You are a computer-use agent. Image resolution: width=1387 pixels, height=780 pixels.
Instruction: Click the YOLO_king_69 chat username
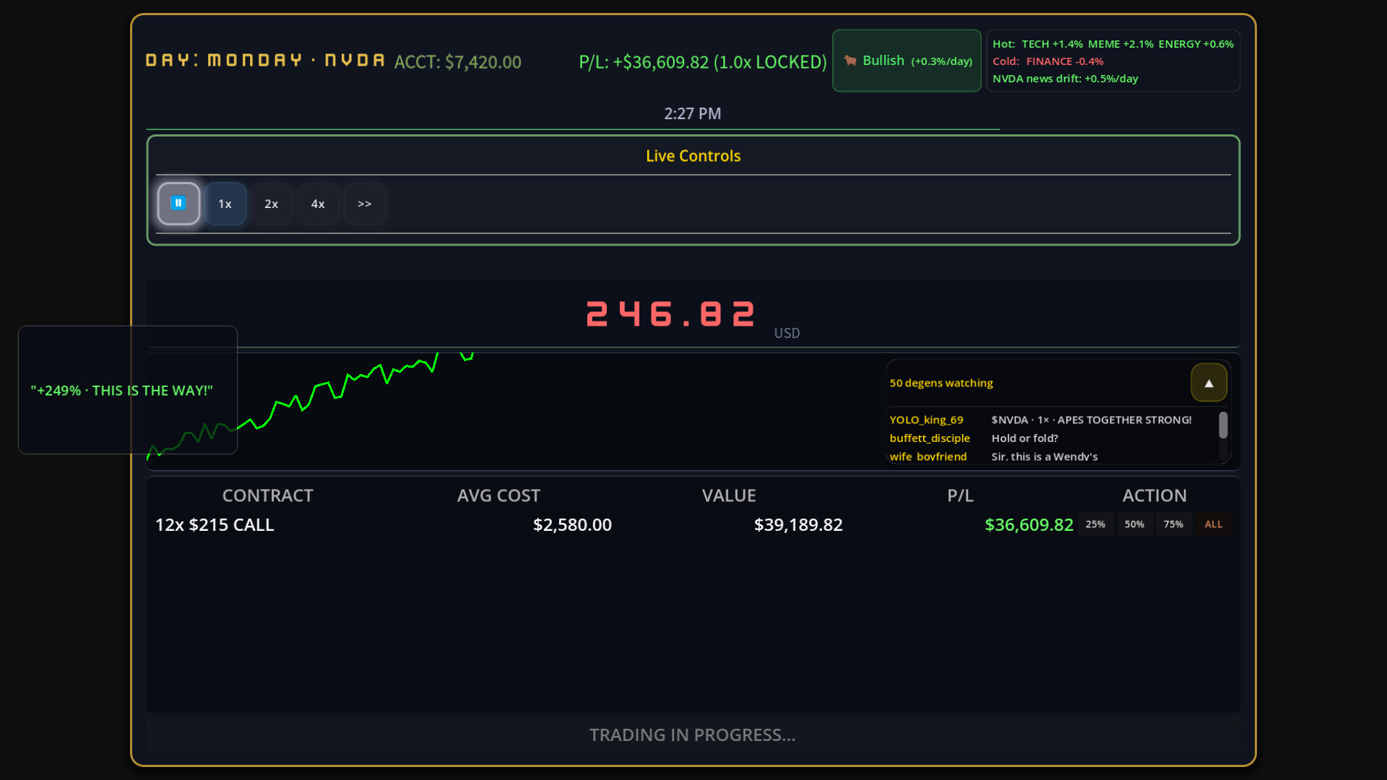point(926,420)
